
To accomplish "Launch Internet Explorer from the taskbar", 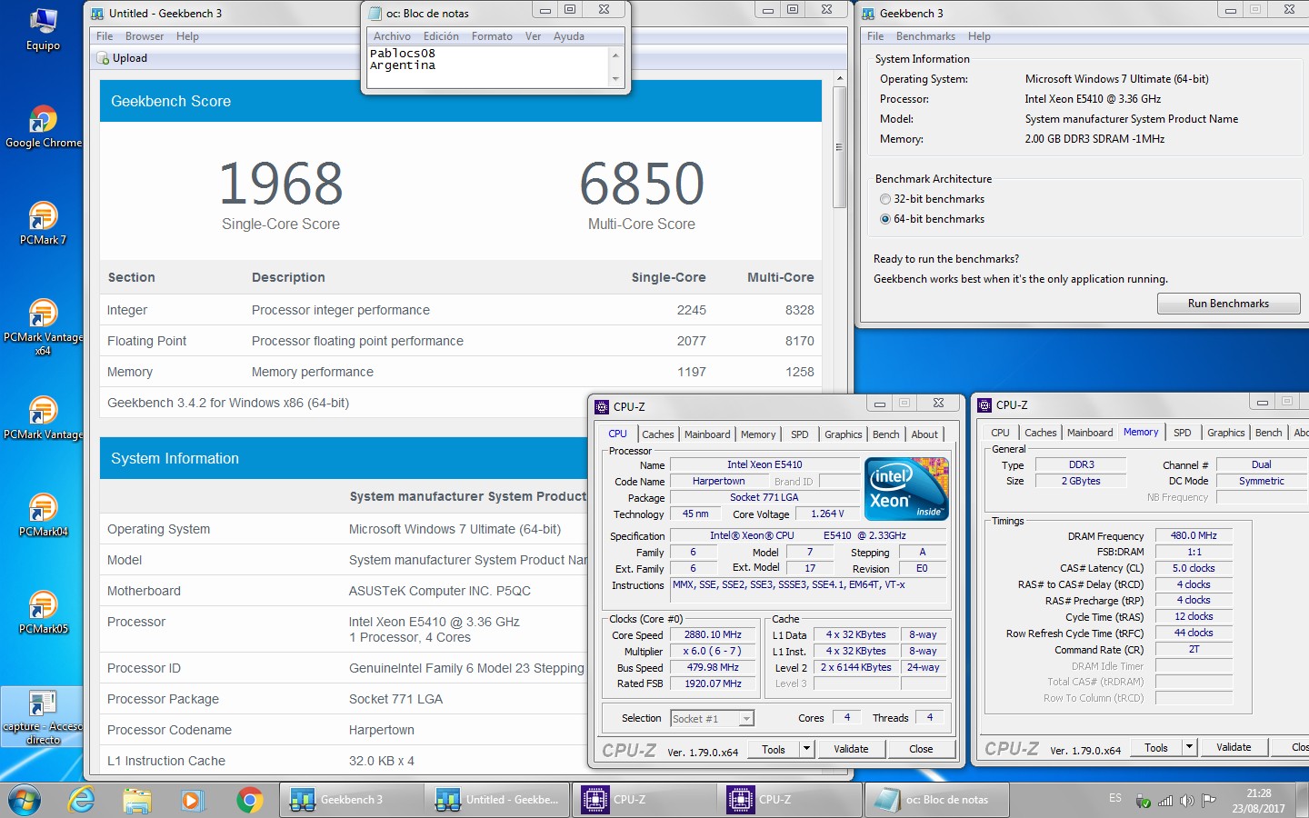I will tap(82, 800).
